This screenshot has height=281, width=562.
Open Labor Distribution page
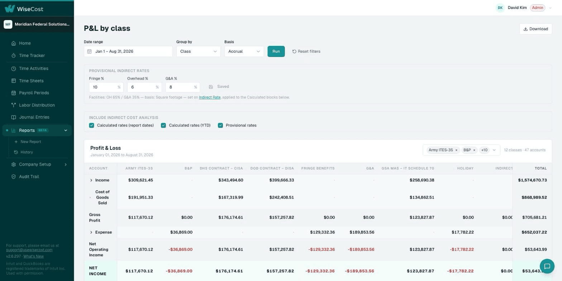point(37,105)
